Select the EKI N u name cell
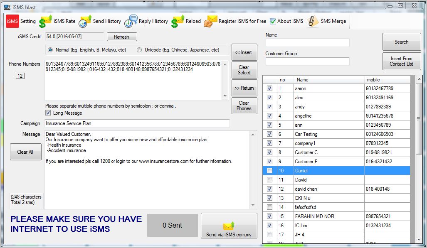427x248 pixels. click(329, 198)
